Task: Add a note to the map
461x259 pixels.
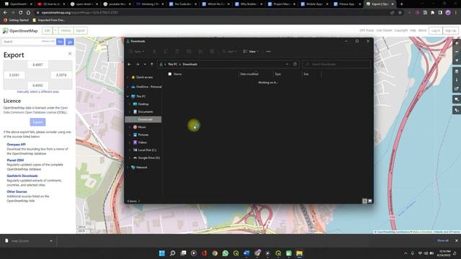Action: point(457,99)
